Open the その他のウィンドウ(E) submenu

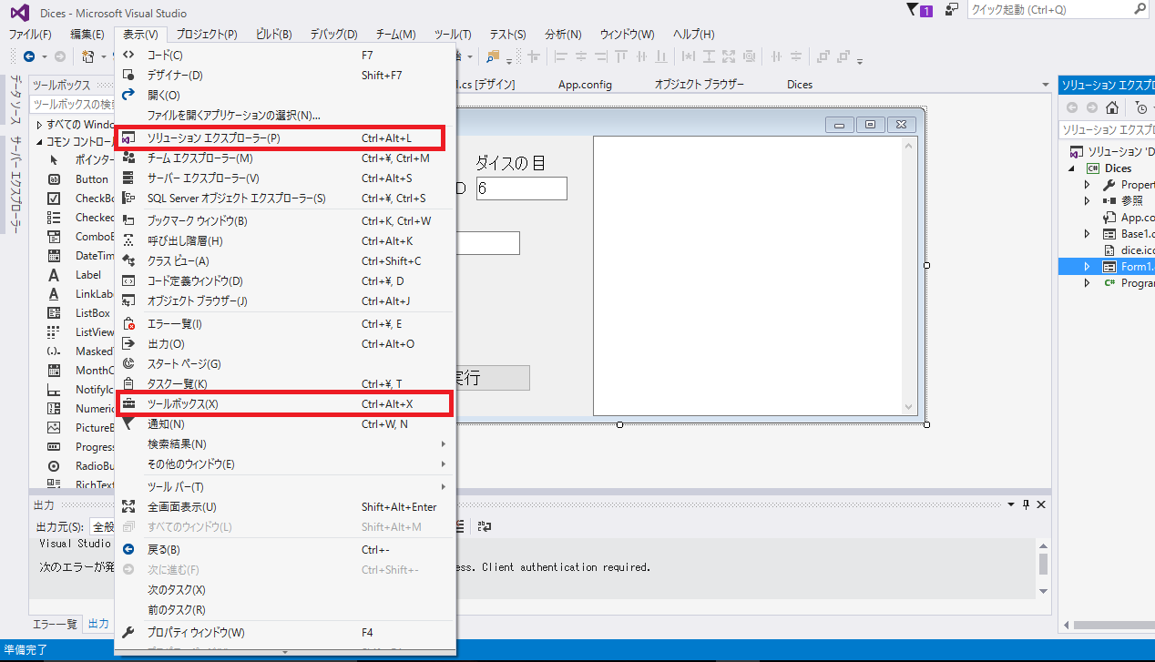pyautogui.click(x=191, y=463)
